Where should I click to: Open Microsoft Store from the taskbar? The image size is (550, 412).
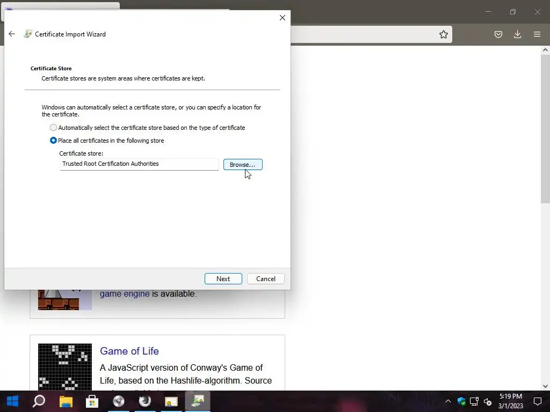pos(92,401)
